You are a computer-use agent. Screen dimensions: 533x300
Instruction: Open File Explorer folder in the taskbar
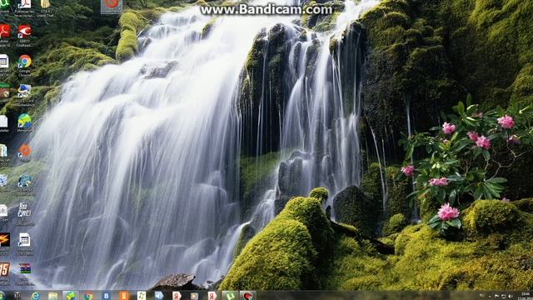tap(52, 296)
